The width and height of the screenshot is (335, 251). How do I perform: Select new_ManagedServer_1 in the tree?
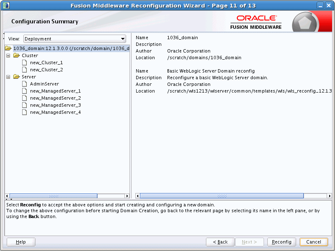point(55,91)
